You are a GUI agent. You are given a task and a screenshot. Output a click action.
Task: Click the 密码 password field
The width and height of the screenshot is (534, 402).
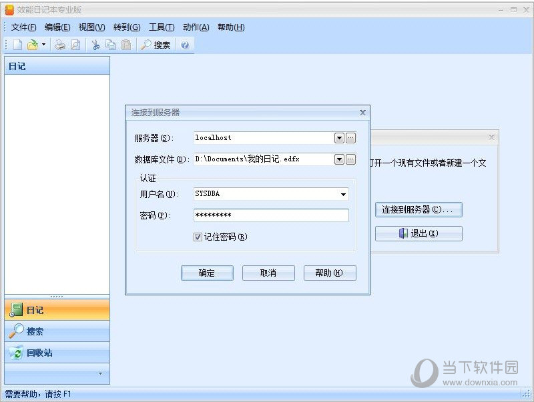271,215
